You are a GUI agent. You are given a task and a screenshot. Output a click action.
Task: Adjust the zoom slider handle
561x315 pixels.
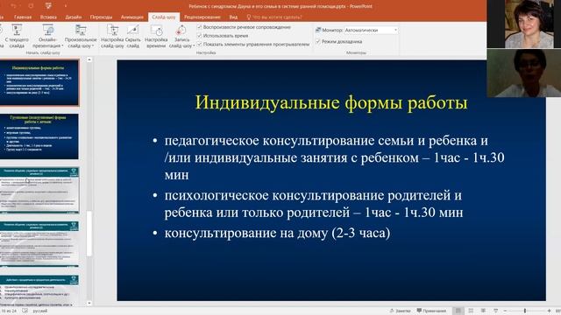coord(525,311)
